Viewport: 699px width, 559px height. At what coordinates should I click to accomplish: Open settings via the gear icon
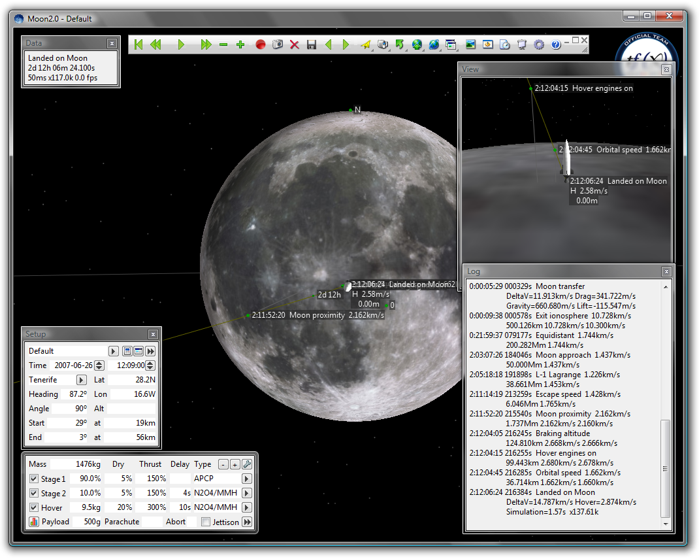tap(539, 45)
